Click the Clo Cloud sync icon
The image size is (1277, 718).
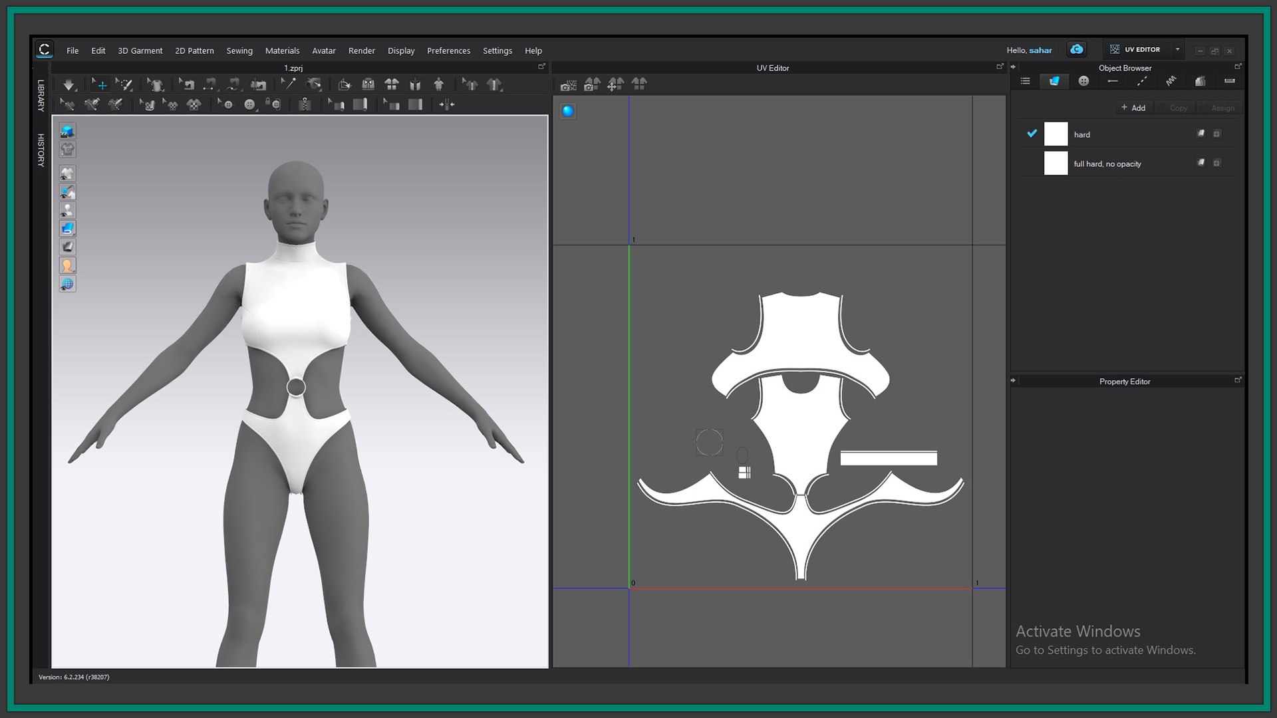coord(1076,49)
